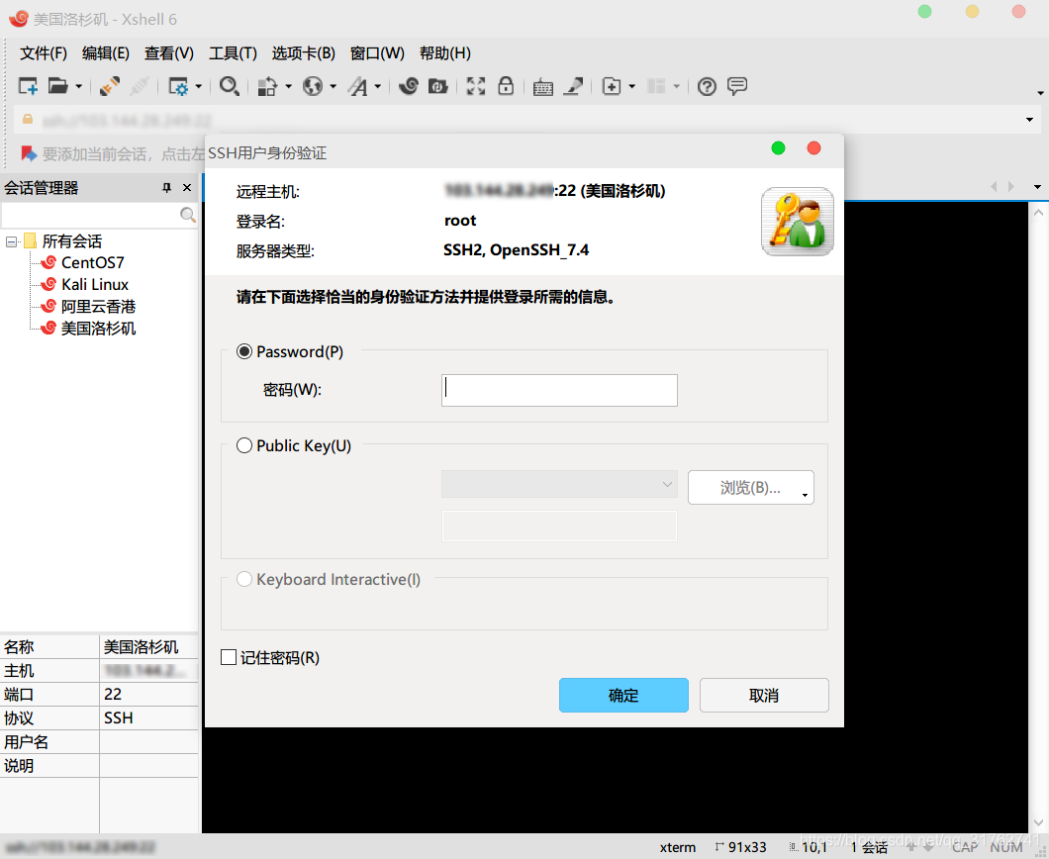Click the Font letter A icon
The image size is (1049, 859).
point(358,86)
